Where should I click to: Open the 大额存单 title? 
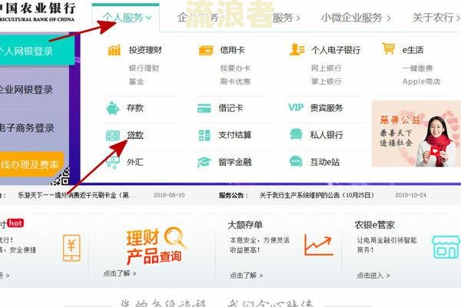click(245, 225)
